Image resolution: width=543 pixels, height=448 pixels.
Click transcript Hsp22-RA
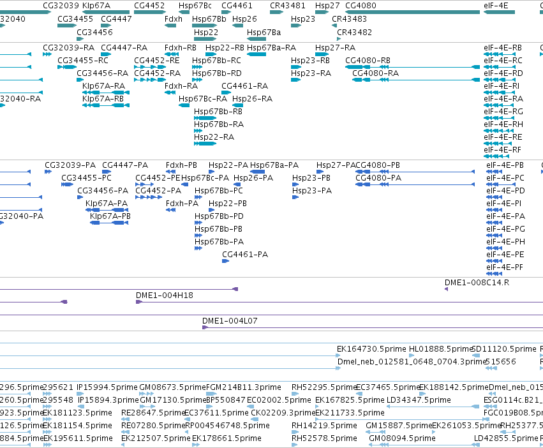[214, 137]
